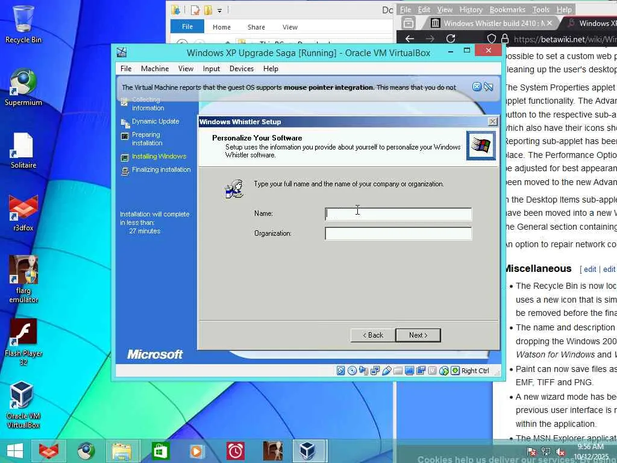
Task: Close the Windows Whistler Setup dialog
Action: click(x=493, y=122)
